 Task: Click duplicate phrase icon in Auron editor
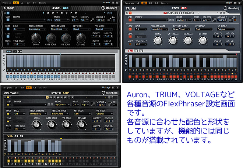(x=4, y=64)
